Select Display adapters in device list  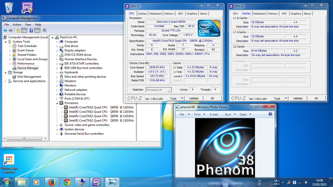coord(75,50)
